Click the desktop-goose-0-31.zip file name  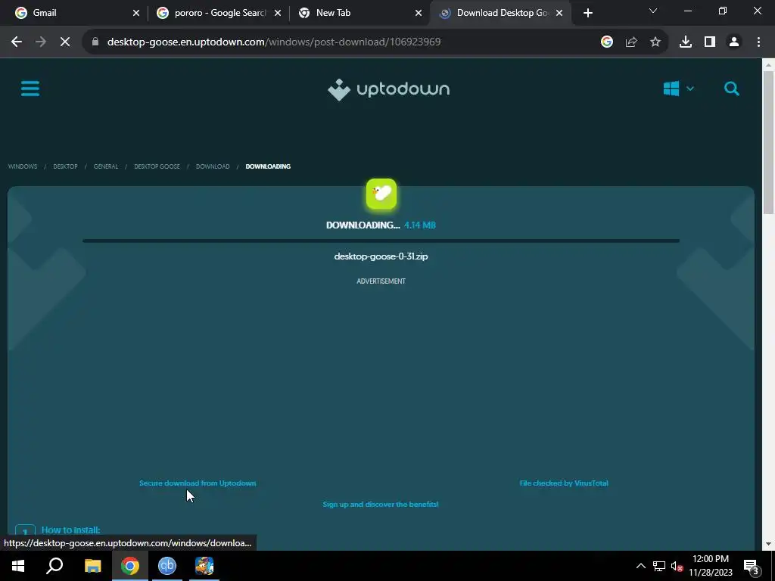pyautogui.click(x=381, y=256)
